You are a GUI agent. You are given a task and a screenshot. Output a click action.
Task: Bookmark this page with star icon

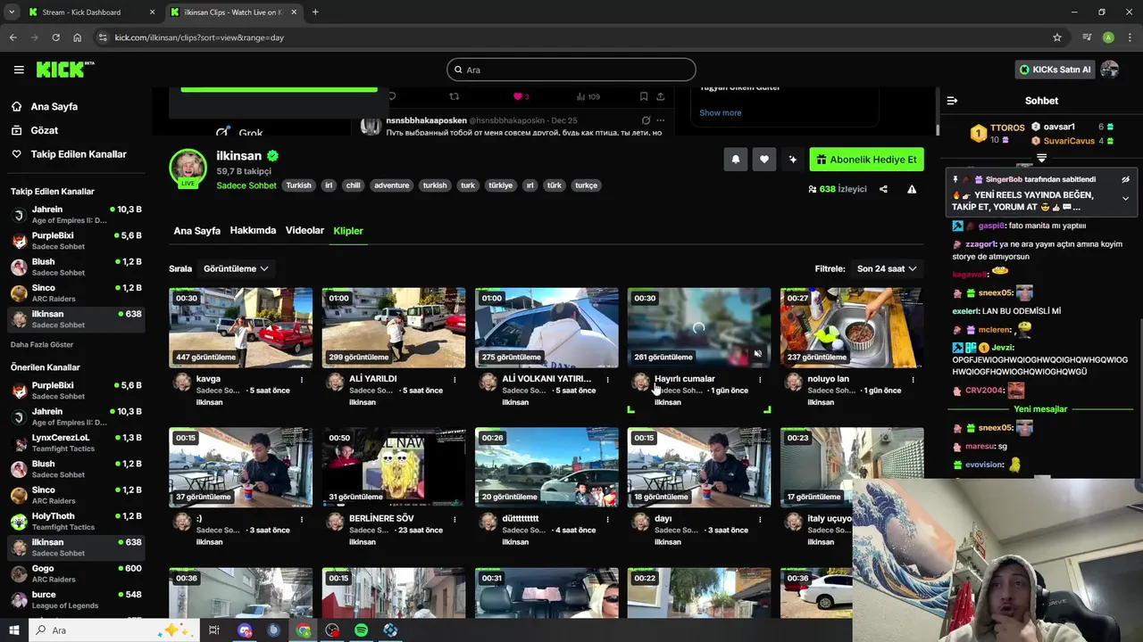pyautogui.click(x=1057, y=37)
